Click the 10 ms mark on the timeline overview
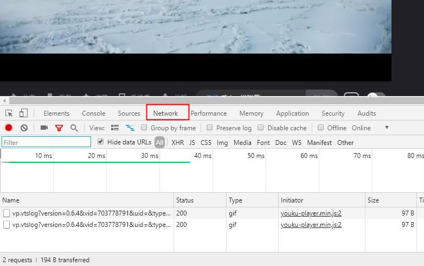 coord(43,156)
